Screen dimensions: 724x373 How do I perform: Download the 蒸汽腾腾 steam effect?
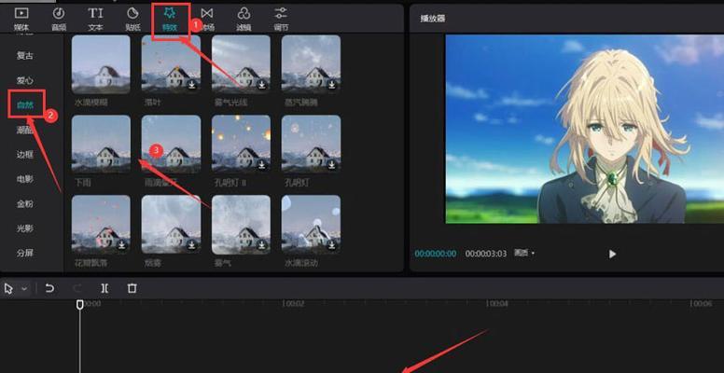click(332, 85)
